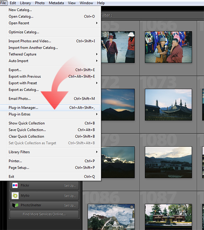Select temple rooftop silhouette thumbnail

coord(168,105)
